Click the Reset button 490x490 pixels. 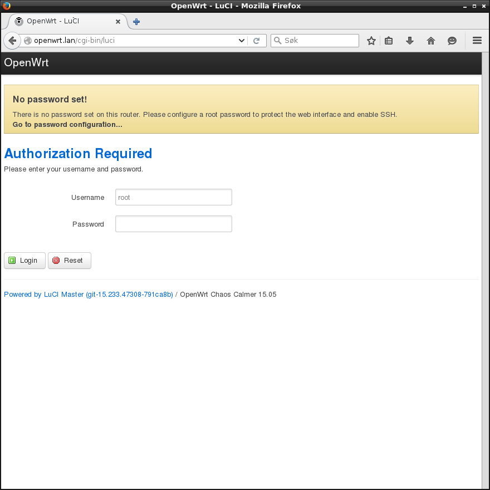(70, 261)
